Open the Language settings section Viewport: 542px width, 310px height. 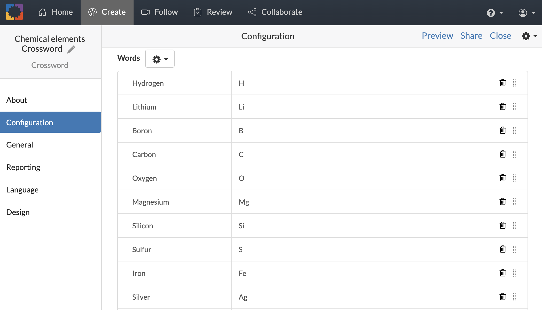22,190
